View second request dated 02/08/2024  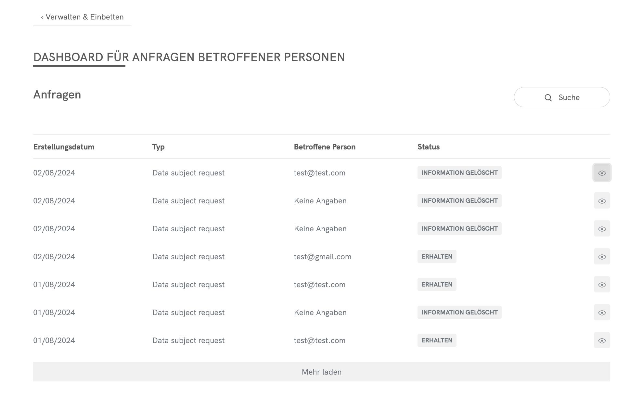(602, 201)
